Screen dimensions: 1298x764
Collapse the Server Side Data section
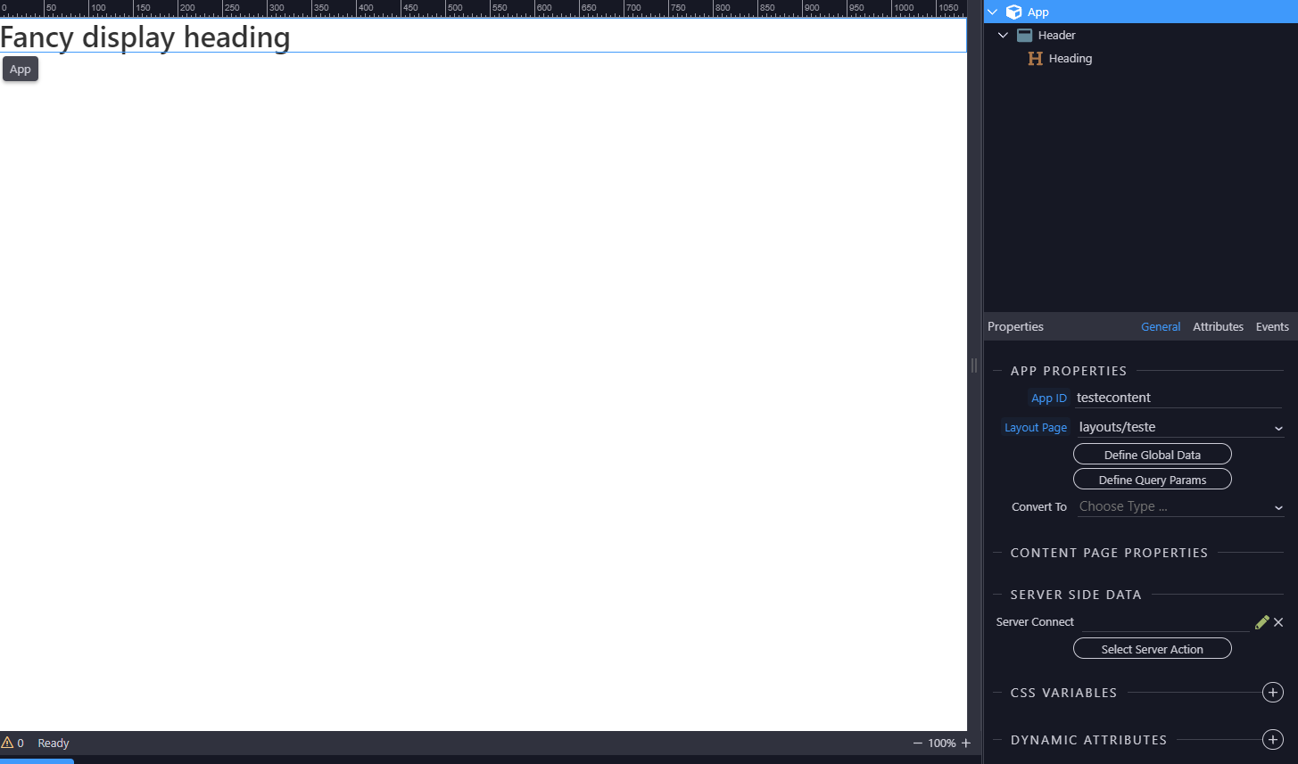click(x=996, y=594)
